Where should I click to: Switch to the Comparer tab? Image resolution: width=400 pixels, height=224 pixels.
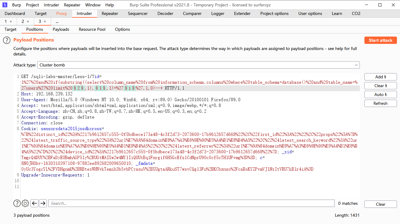(x=192, y=13)
